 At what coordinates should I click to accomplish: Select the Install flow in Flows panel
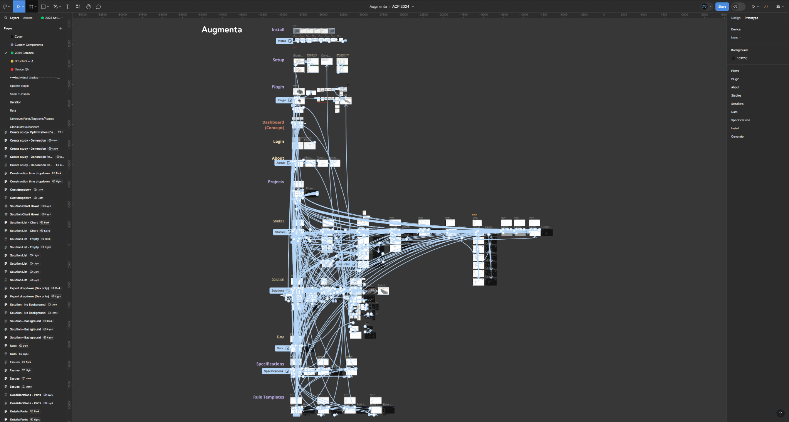click(x=735, y=128)
